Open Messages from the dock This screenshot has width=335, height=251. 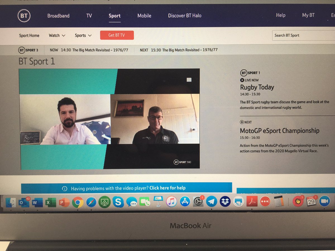click(131, 202)
